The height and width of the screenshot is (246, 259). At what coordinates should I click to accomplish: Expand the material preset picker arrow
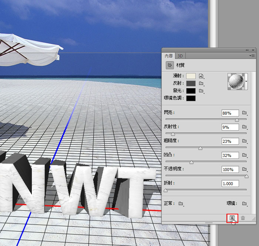(246, 81)
